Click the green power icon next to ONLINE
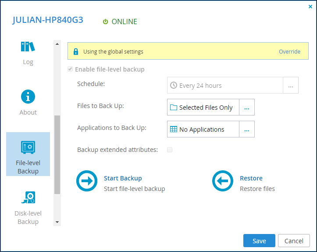The height and width of the screenshot is (252, 317). pos(106,22)
